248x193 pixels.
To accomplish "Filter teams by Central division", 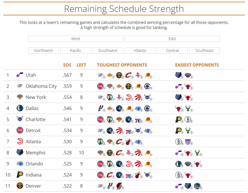I will 172,51.
